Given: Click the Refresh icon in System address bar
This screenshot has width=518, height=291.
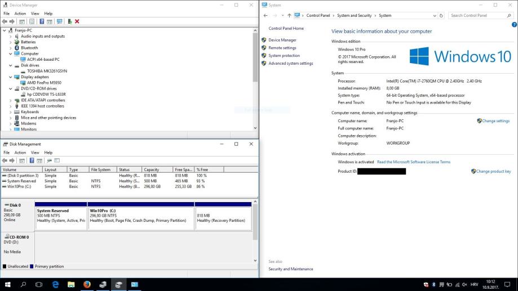Looking at the screenshot, I should click(441, 16).
